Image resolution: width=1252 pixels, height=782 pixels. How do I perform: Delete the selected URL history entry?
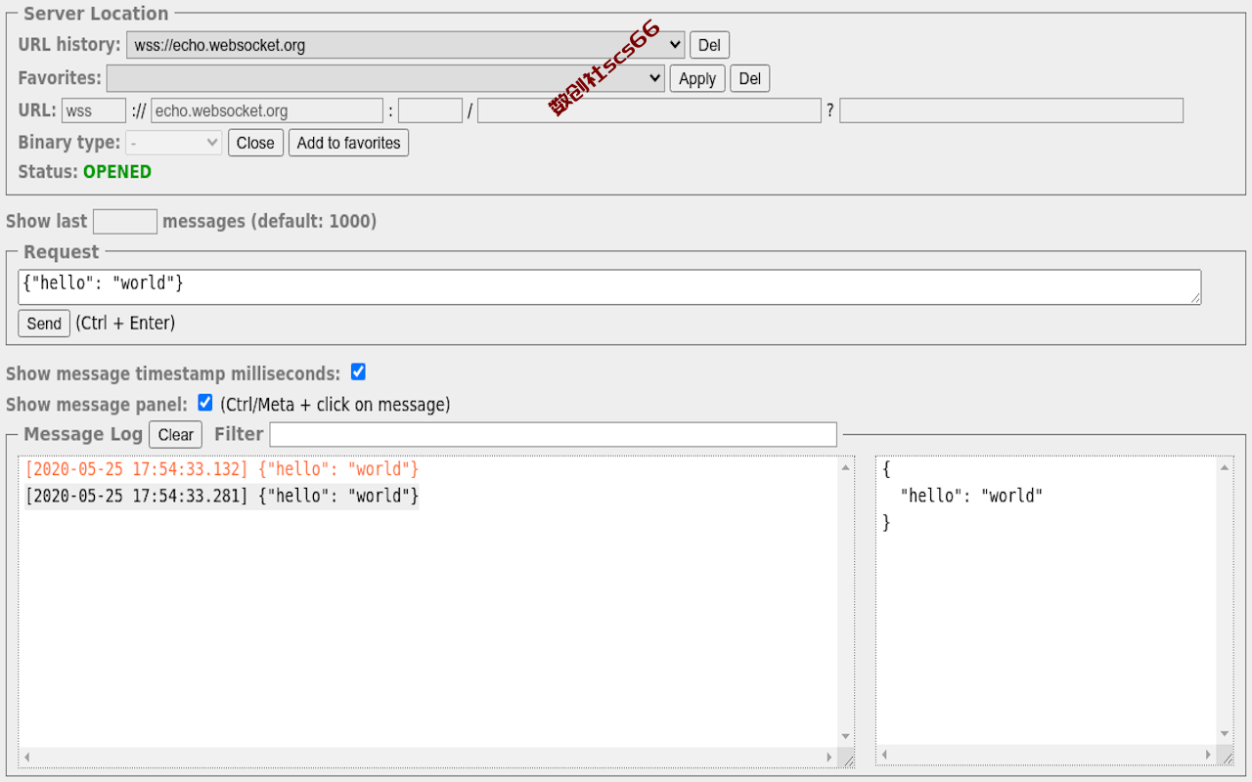(709, 45)
